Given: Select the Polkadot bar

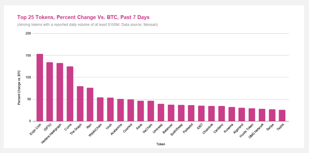Looking at the screenshot, I should pos(191,113).
